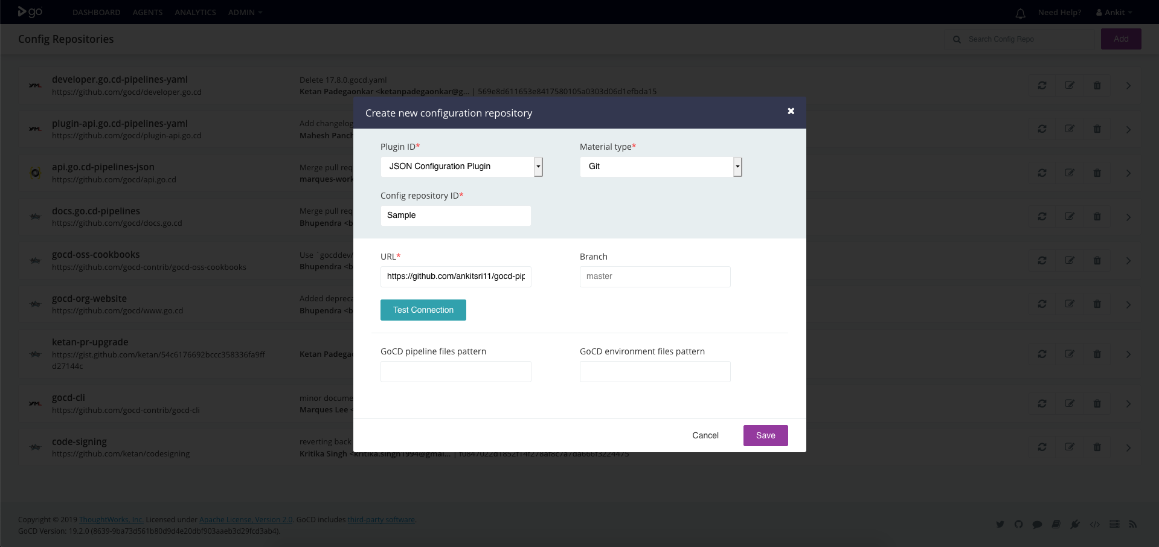
Task: Click the URL input field
Action: tap(455, 277)
